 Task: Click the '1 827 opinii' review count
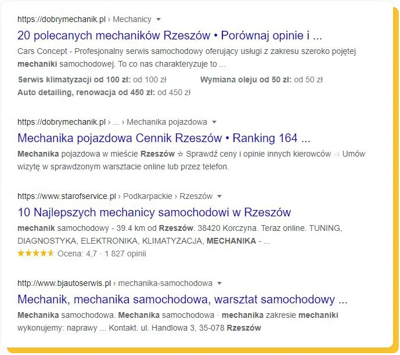125,253
